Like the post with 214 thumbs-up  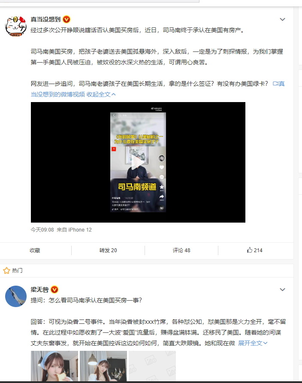(255, 250)
